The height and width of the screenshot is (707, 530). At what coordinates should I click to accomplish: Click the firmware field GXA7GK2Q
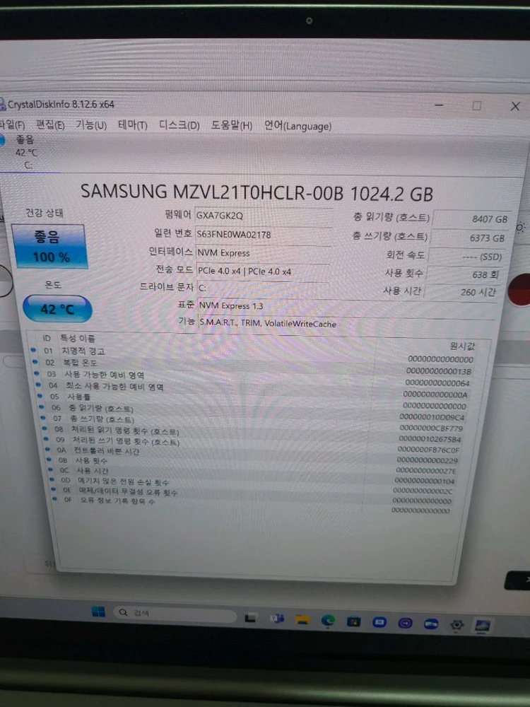pos(264,216)
